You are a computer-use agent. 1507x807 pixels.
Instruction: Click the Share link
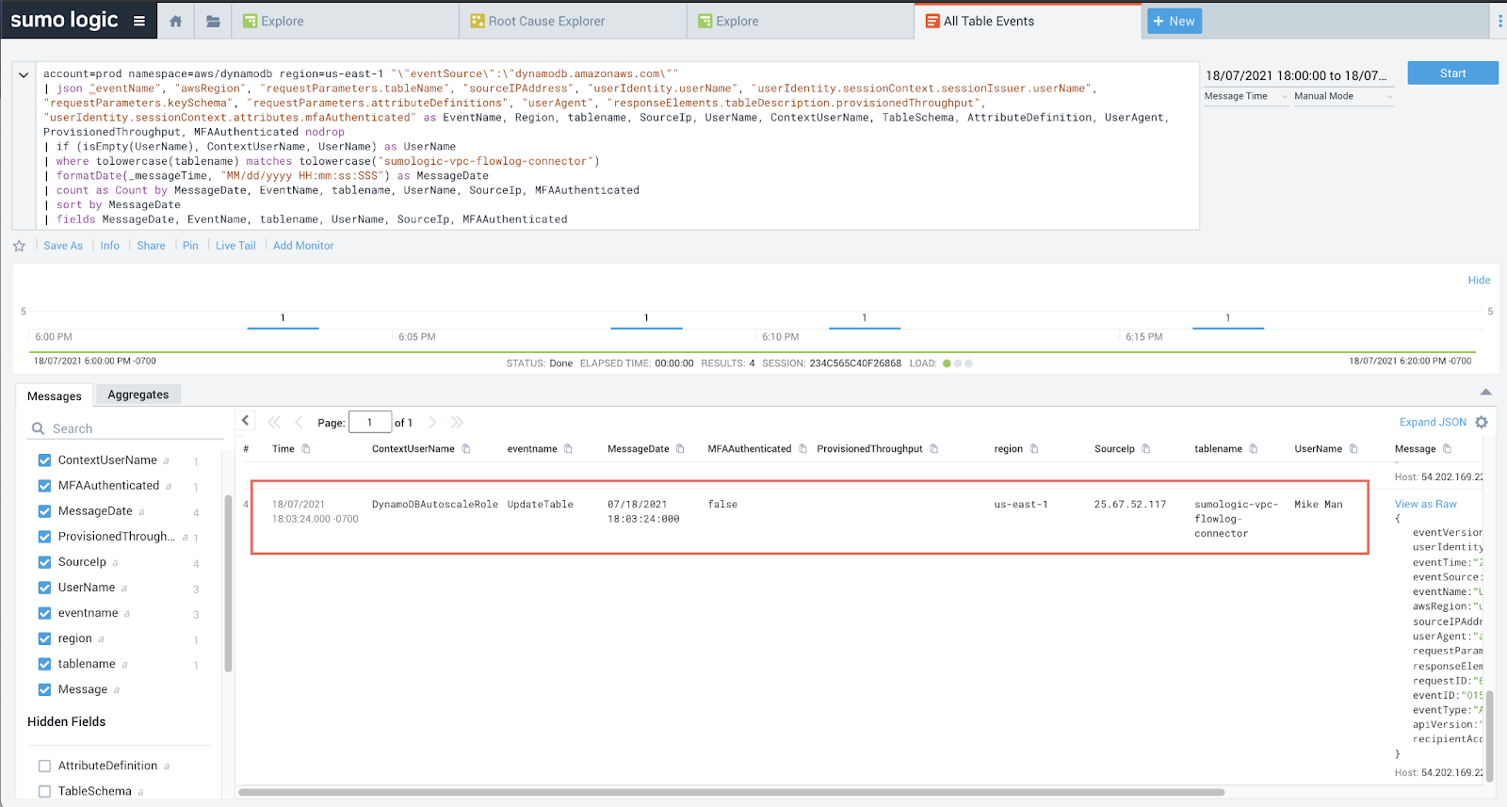point(151,246)
